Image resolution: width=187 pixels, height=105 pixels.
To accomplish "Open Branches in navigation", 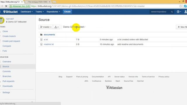I will pyautogui.click(x=7, y=76).
